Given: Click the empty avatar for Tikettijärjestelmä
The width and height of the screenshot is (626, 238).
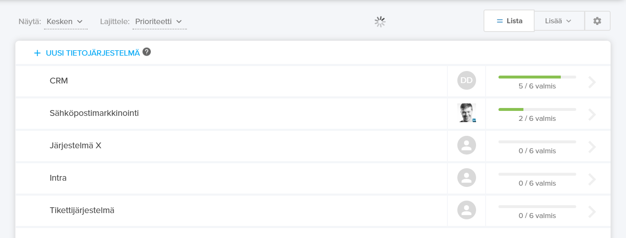Looking at the screenshot, I should pos(466,210).
